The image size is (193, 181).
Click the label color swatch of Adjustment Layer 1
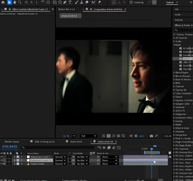[18, 157]
